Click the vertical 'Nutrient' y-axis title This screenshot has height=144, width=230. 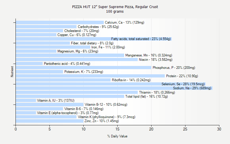click(12, 71)
